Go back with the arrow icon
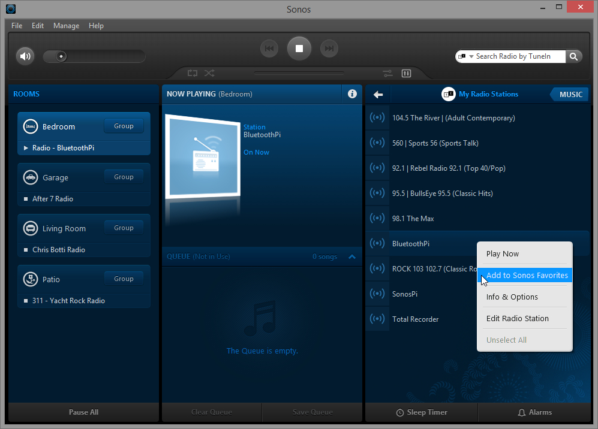Viewport: 598px width, 429px height. 378,95
